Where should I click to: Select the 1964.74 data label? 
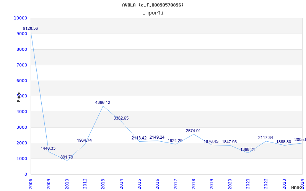pos(84,140)
